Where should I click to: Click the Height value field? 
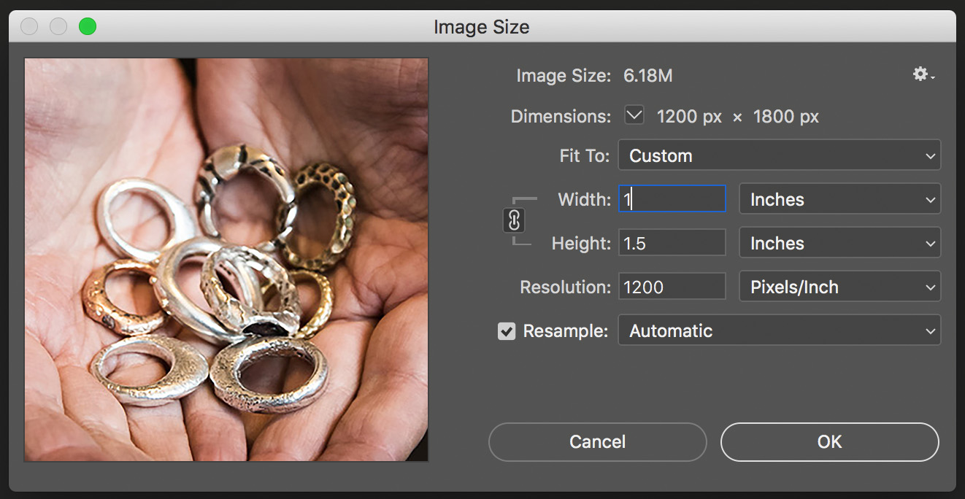[672, 243]
